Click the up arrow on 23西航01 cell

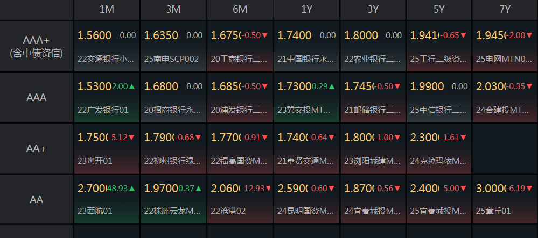(132, 189)
